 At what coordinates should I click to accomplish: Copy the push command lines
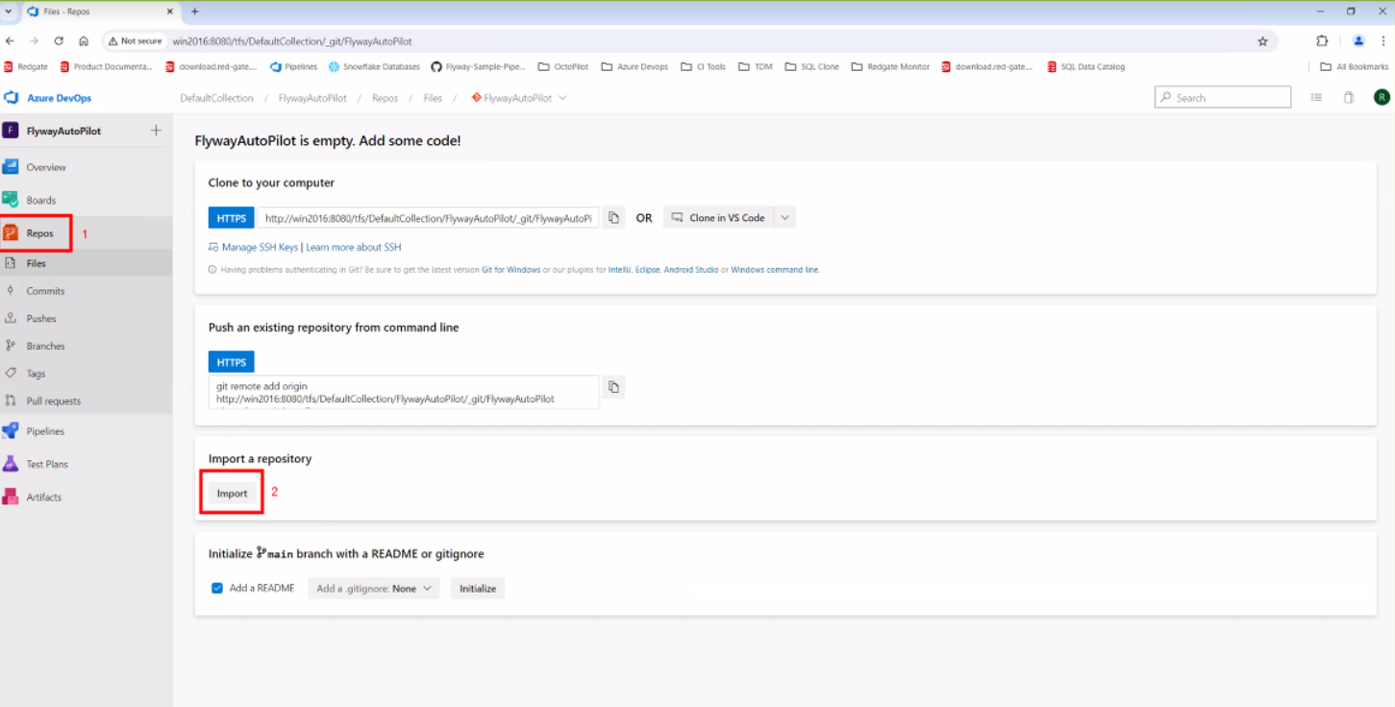pos(613,387)
